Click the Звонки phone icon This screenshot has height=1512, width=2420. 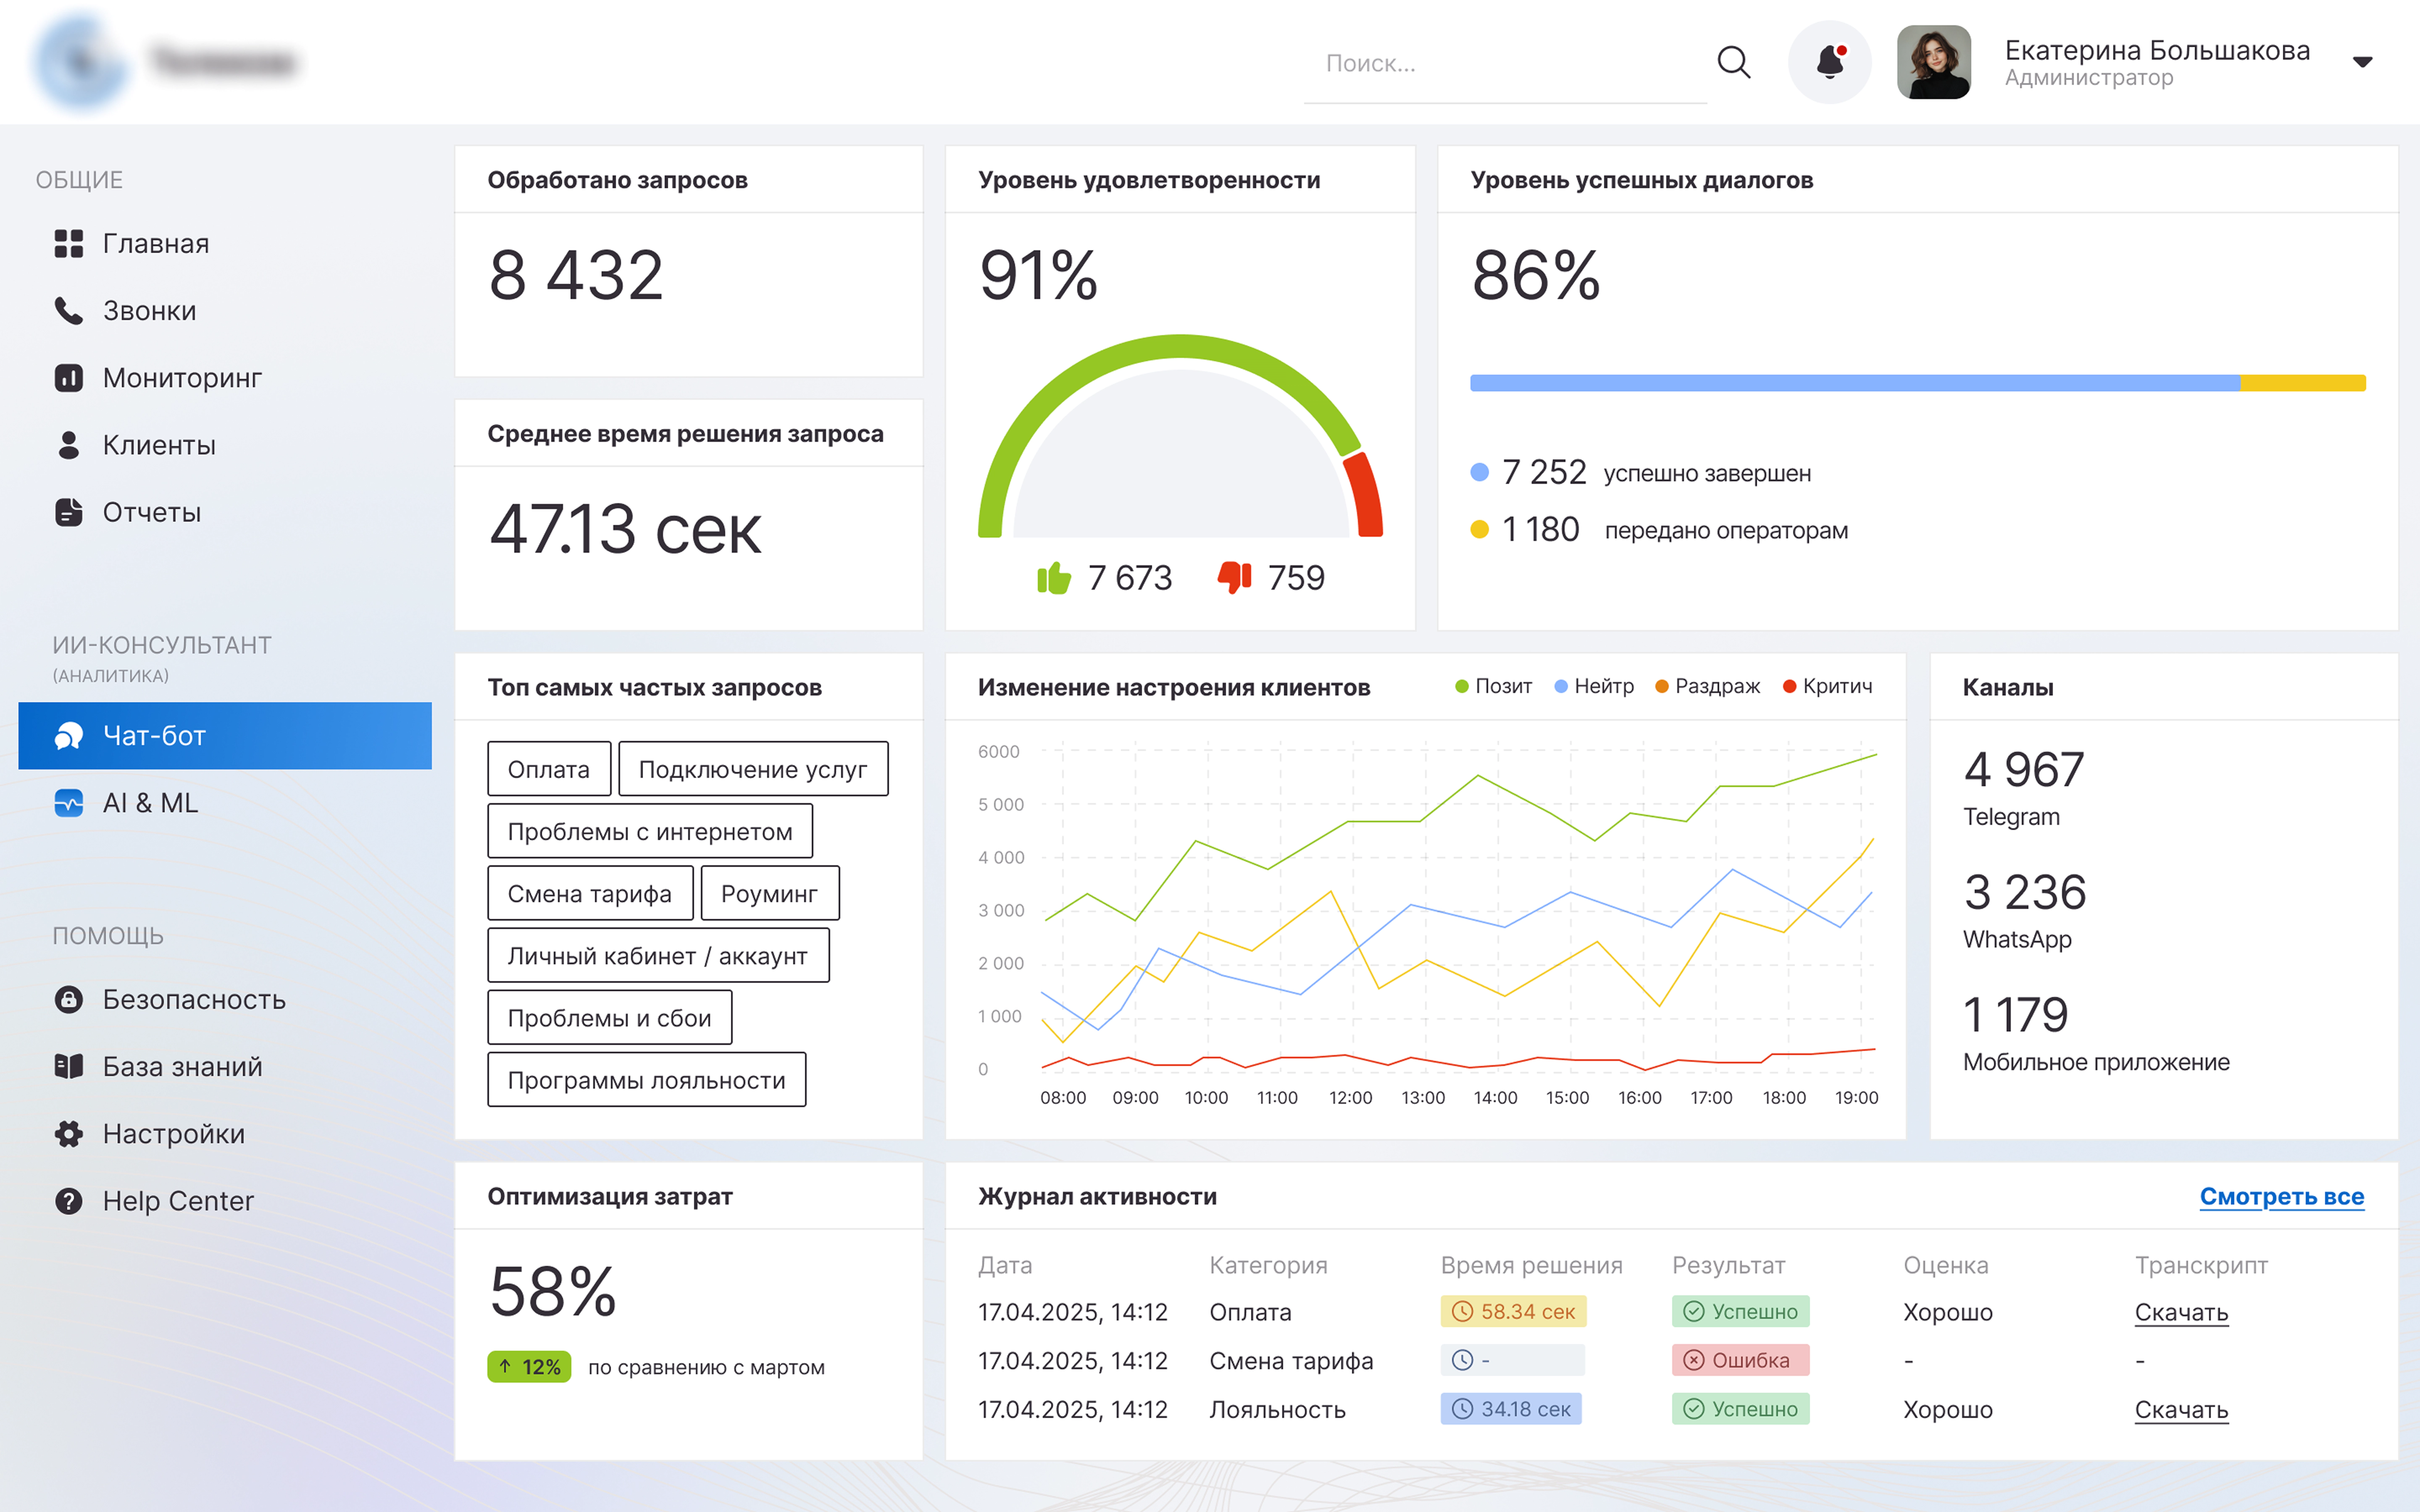[x=68, y=311]
